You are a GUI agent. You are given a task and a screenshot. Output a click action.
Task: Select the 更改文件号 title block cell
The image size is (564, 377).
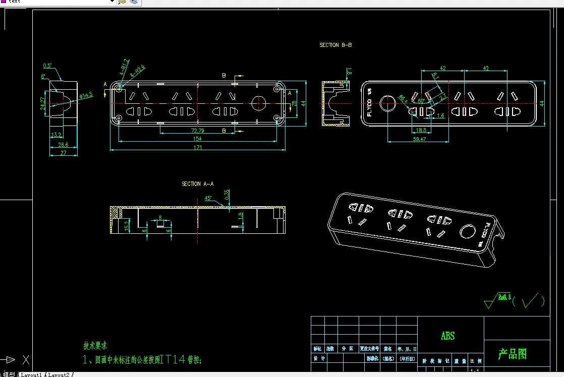(x=369, y=349)
